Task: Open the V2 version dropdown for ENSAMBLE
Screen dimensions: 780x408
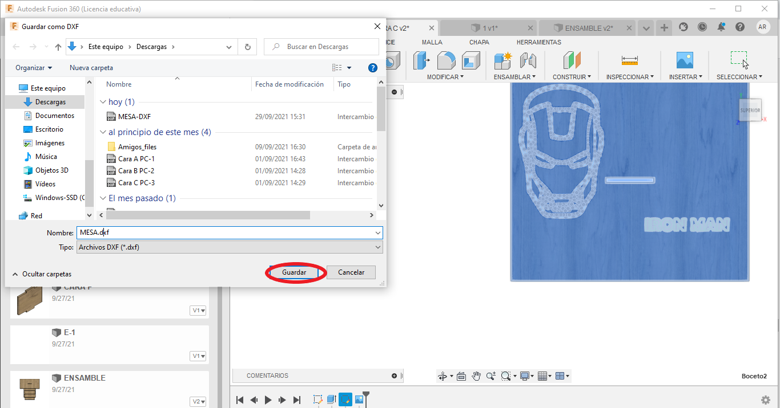Action: pyautogui.click(x=198, y=401)
